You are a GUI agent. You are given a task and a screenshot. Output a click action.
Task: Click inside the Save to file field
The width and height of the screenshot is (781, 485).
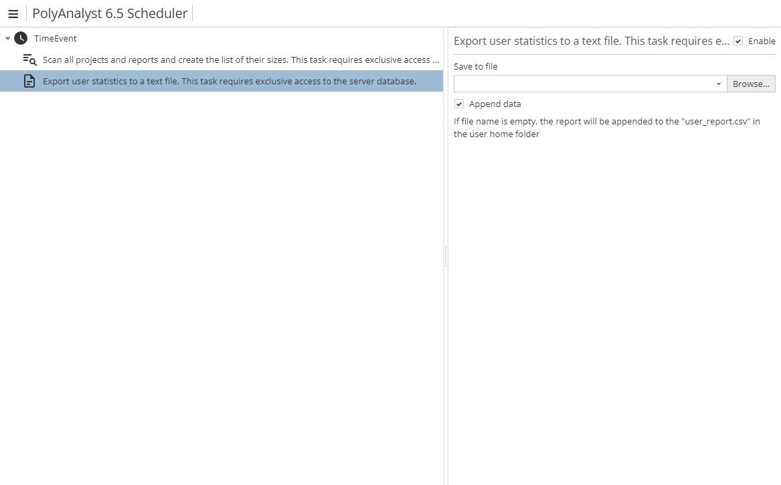pyautogui.click(x=582, y=84)
